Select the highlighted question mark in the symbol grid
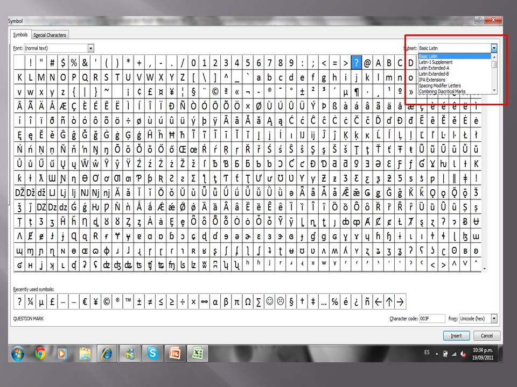This screenshot has width=517, height=387. click(x=356, y=62)
